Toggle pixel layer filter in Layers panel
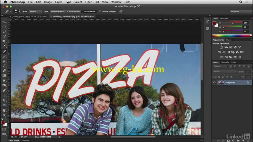This screenshot has height=142, width=253. (231, 66)
